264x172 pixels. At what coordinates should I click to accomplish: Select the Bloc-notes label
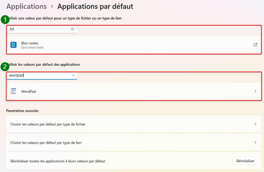[30, 43]
